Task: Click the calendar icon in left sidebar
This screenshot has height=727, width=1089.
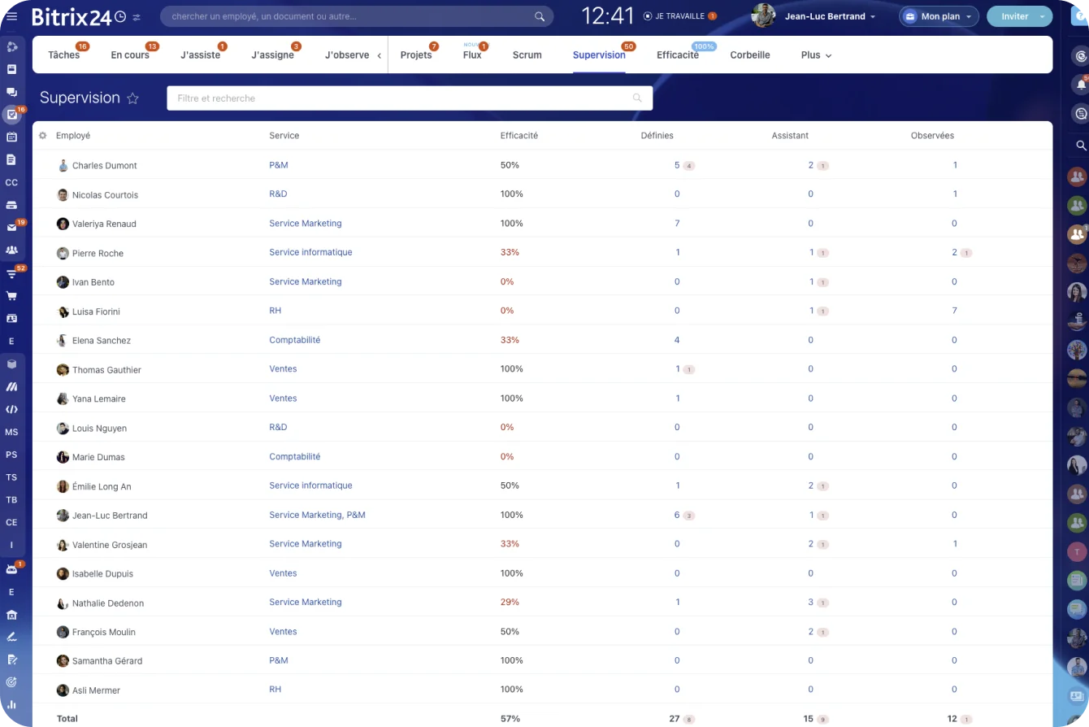Action: pyautogui.click(x=11, y=137)
